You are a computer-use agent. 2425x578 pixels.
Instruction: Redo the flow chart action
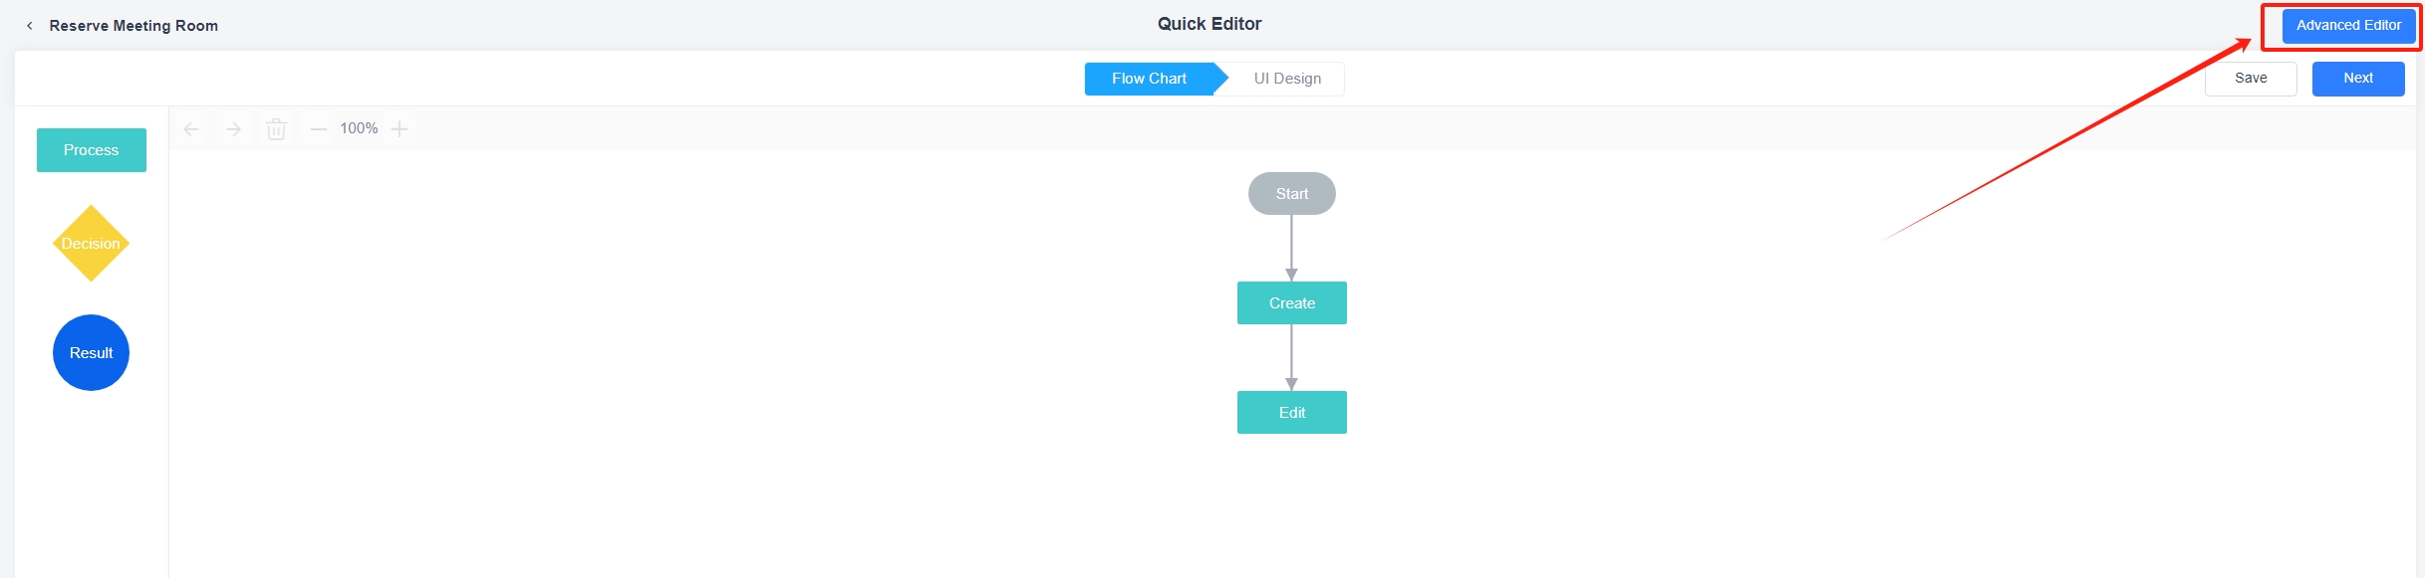coord(233,129)
